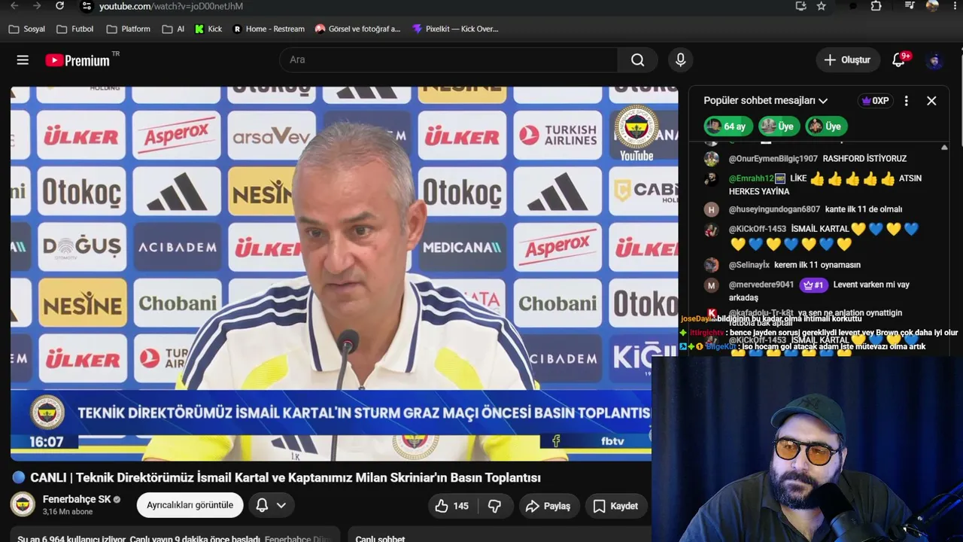Click the Oluştur create button
963x542 pixels.
tap(847, 60)
